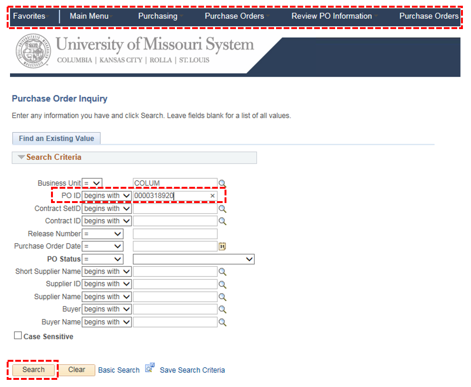The width and height of the screenshot is (471, 387).
Task: Open Short Supplier Name lookup magnifier
Action: (222, 272)
